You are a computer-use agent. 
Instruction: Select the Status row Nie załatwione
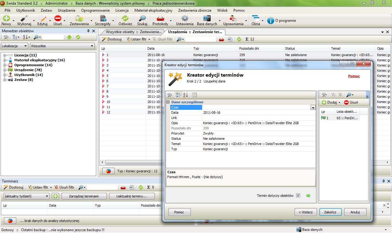pyautogui.click(x=243, y=139)
